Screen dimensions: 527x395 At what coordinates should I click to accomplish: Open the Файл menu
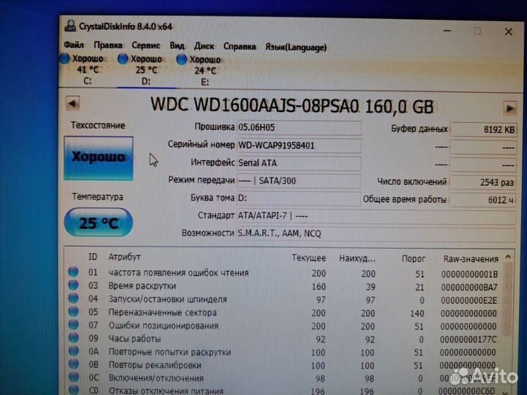[x=74, y=45]
